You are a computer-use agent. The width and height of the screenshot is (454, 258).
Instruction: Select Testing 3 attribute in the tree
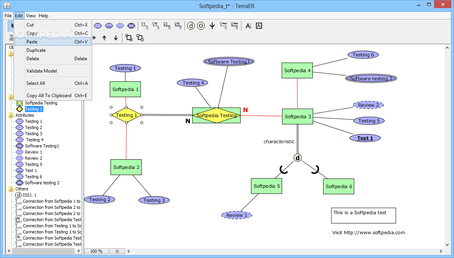34,134
